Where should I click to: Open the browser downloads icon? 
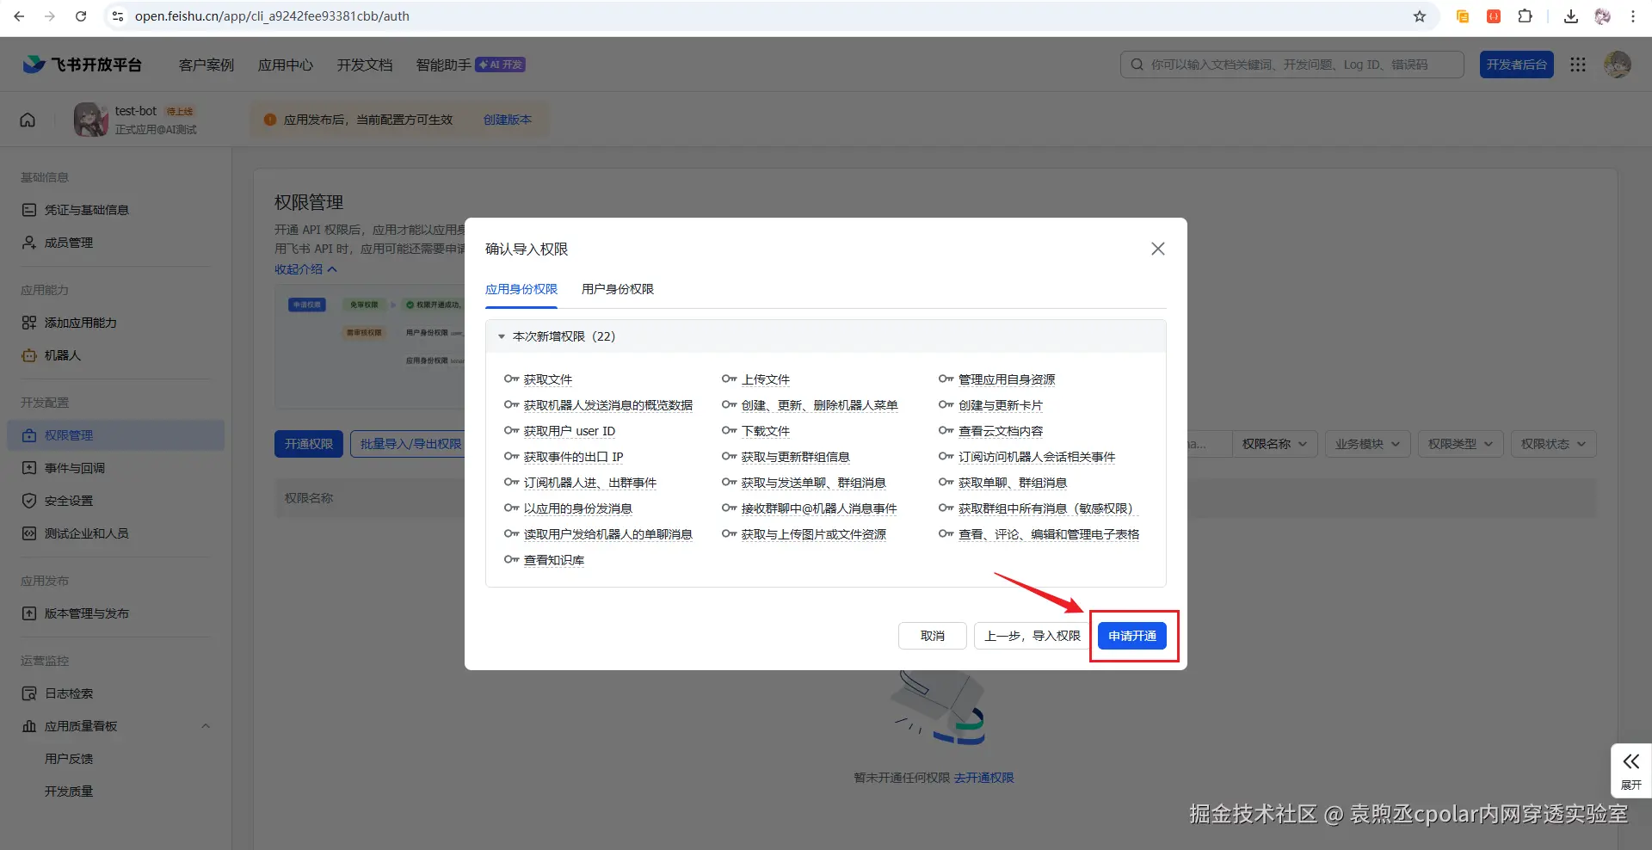[x=1571, y=16]
